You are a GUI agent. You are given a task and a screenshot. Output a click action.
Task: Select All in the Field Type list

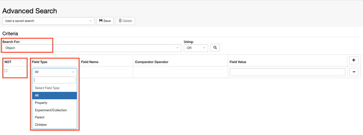point(54,95)
